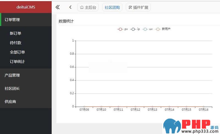Click chart data point at 07月09
The image size is (220, 134).
84,107
